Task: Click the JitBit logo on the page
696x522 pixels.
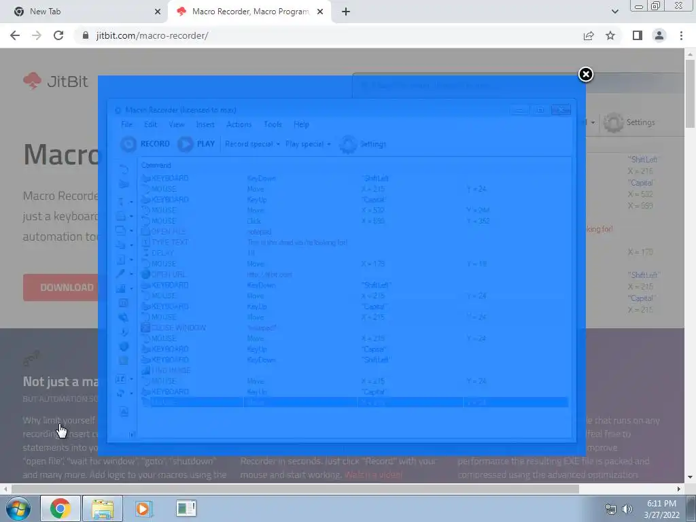Action: [x=56, y=82]
